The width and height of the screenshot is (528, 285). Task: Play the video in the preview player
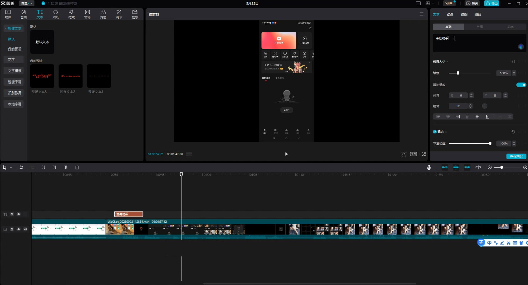287,154
